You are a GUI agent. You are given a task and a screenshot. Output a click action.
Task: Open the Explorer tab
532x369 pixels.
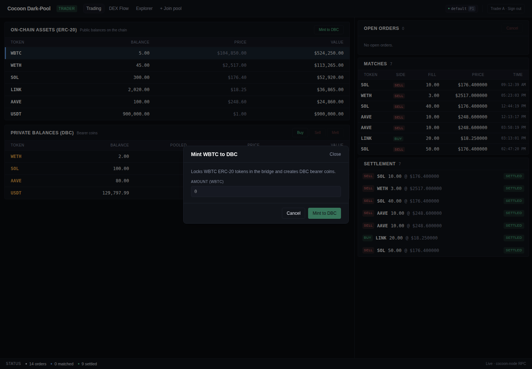(x=144, y=8)
